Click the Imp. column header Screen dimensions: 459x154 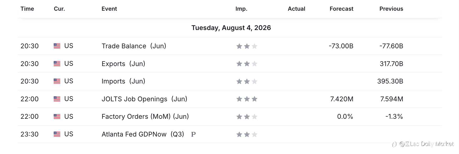tap(241, 9)
